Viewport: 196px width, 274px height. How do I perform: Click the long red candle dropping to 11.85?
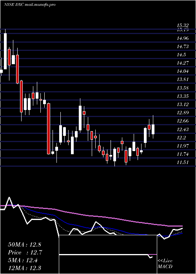(49, 129)
